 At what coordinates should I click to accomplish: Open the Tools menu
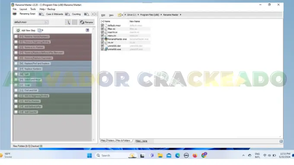tap(33, 9)
